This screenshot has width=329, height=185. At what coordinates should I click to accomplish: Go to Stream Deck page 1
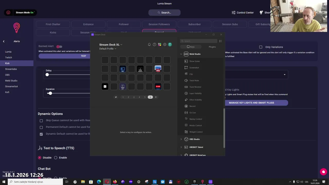(x=123, y=97)
